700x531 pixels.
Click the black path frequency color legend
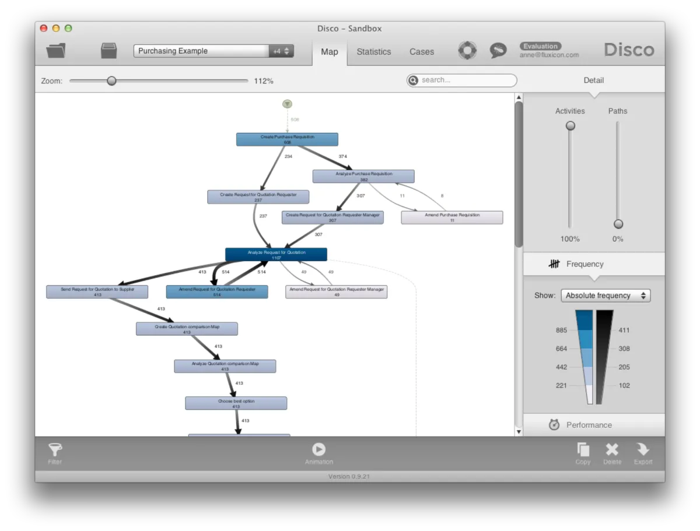click(x=604, y=357)
